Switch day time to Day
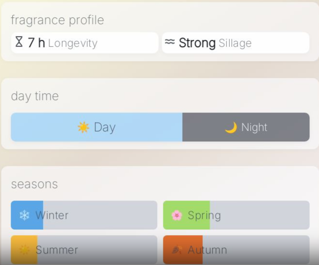This screenshot has height=265, width=319. coord(96,127)
